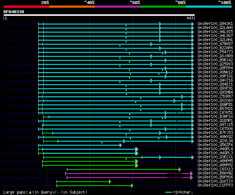Click the UniRef100_Q6WFB1 label
The image size is (235, 195).
click(x=215, y=105)
